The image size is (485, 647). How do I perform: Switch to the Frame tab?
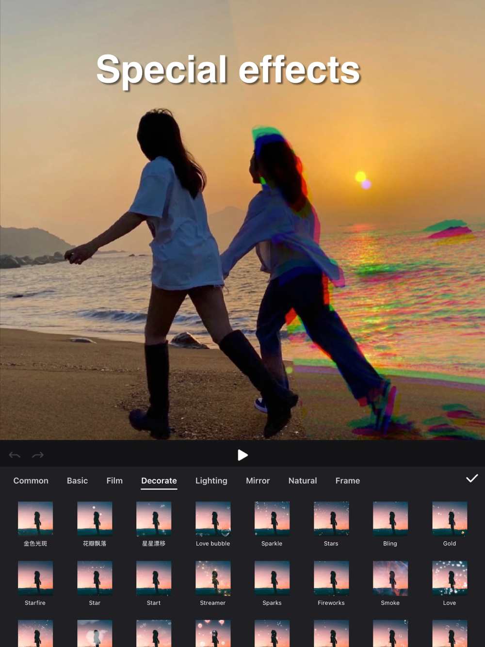(x=348, y=481)
